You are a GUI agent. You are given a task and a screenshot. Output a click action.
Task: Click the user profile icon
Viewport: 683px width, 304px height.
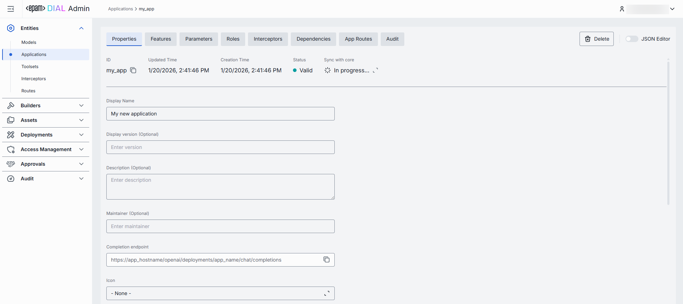point(622,9)
